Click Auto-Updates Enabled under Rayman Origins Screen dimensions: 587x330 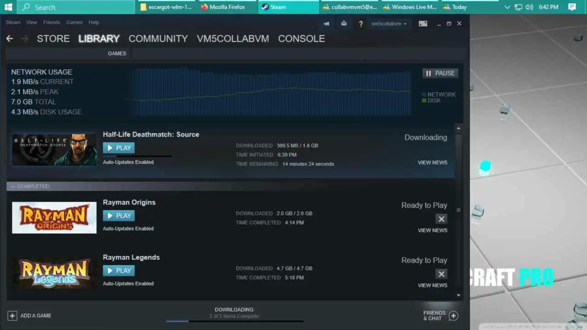tap(128, 229)
